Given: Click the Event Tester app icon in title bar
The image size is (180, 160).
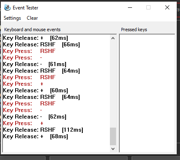Looking at the screenshot, I should pyautogui.click(x=7, y=7).
